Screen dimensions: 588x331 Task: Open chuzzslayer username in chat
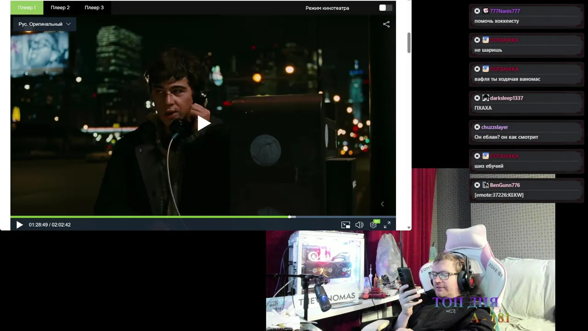[x=494, y=127]
